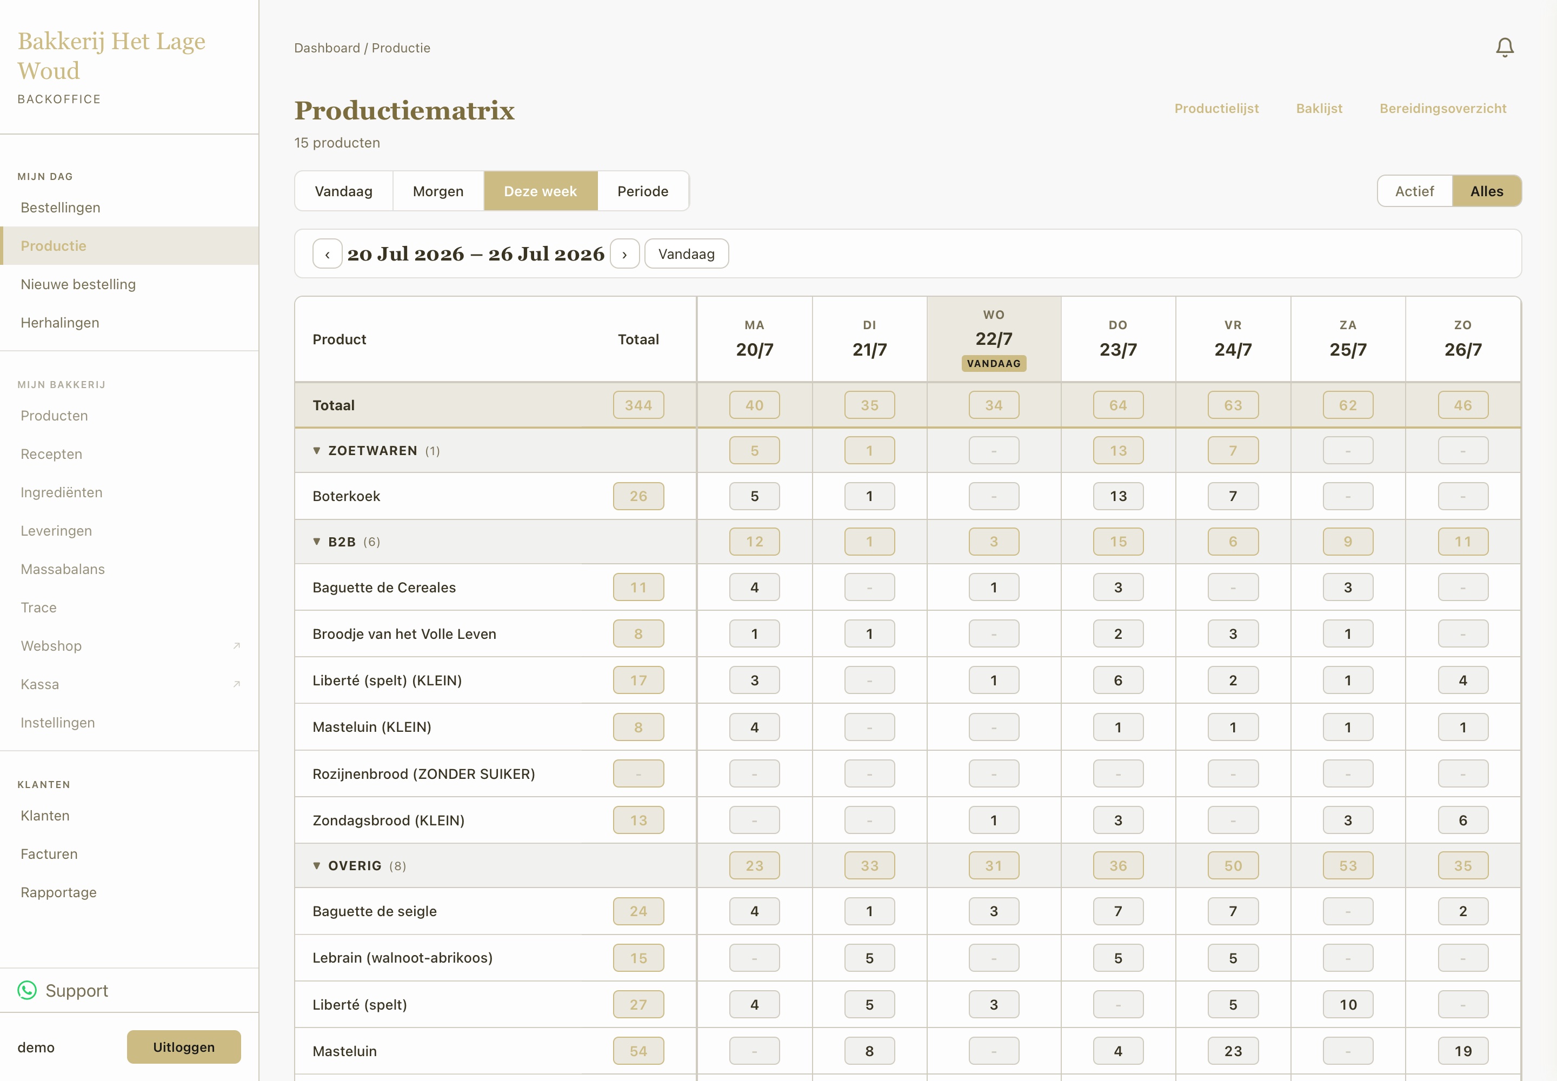Select the Vandaag tab
The width and height of the screenshot is (1557, 1081).
[x=343, y=191]
